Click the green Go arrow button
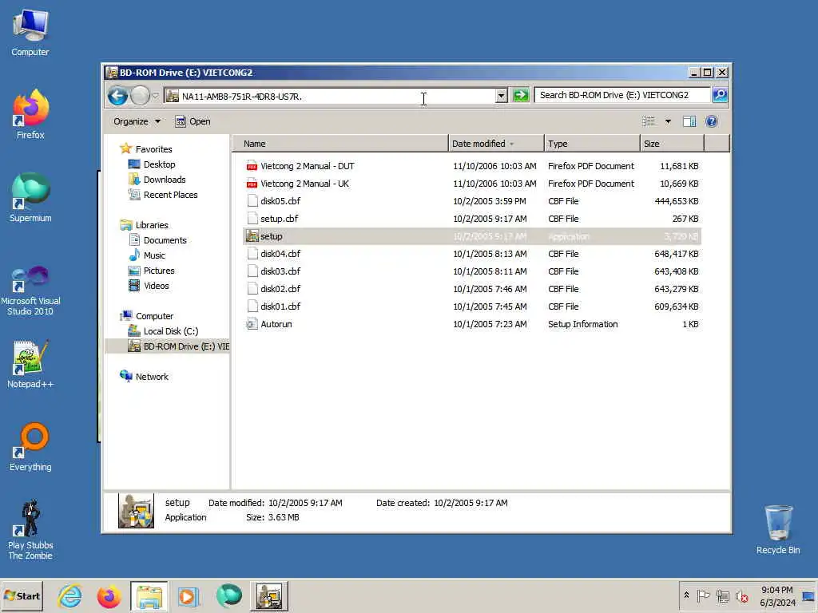Screen dimensions: 818x613 (x=521, y=96)
